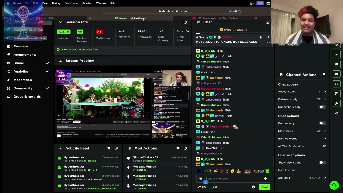This screenshot has width=343, height=193.
Task: Click the Stream Preview video thumbnail
Action: (x=123, y=104)
